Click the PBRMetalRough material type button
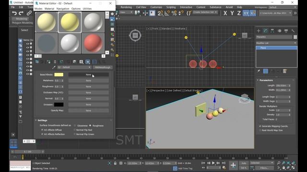The height and width of the screenshot is (172, 307). 103,67
